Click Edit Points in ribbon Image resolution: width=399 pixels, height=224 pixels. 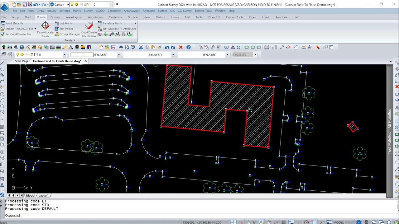[64, 29]
